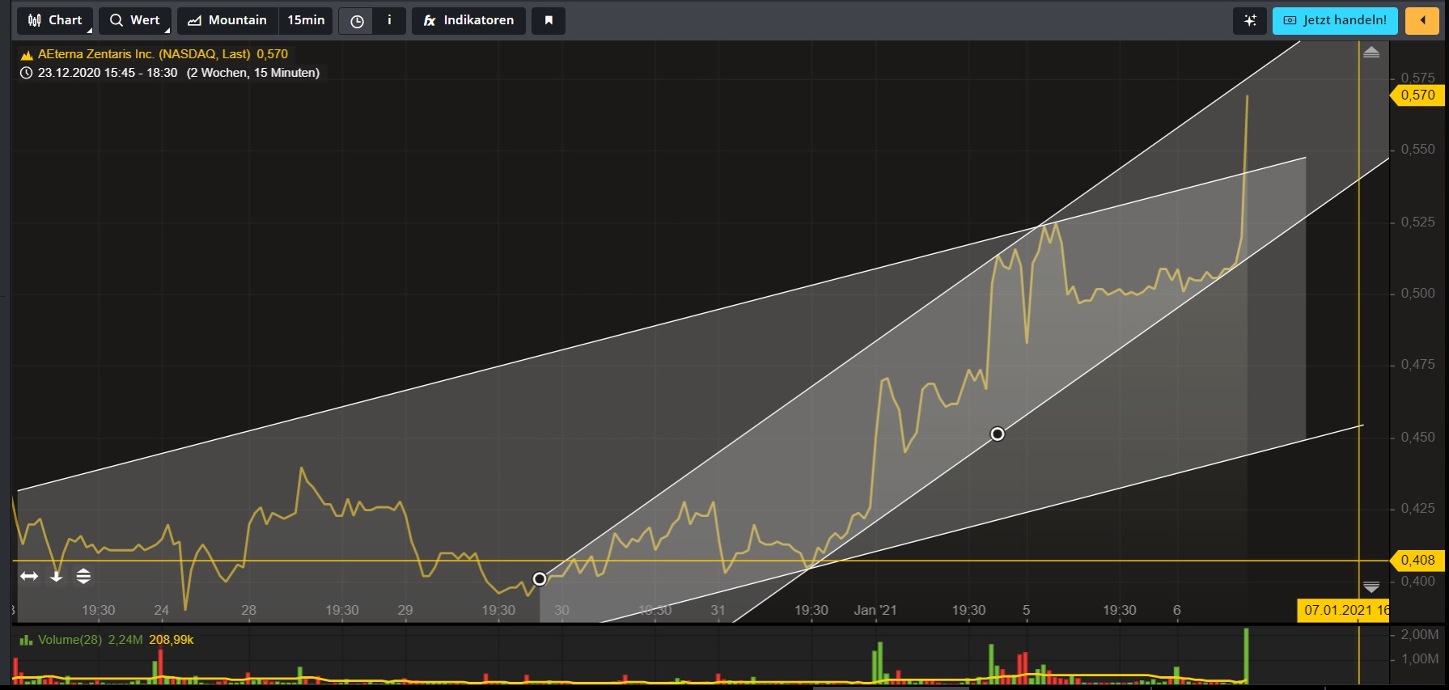This screenshot has width=1449, height=690.
Task: Click the Volume(28) indicator label
Action: pyautogui.click(x=70, y=640)
